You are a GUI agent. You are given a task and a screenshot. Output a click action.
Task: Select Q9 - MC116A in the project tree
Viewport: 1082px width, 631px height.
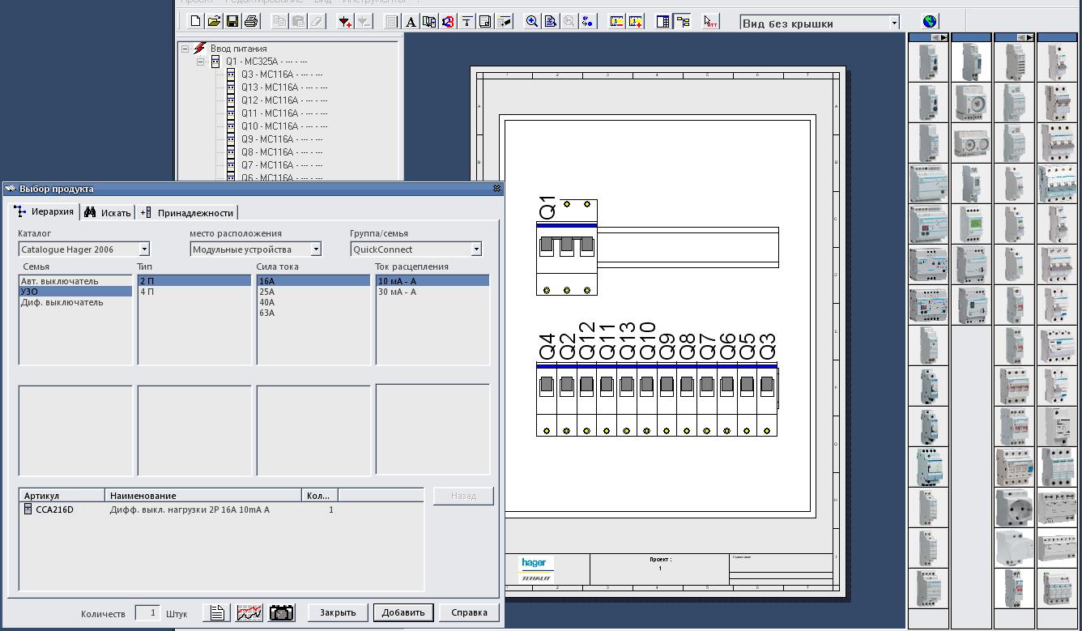click(x=282, y=139)
